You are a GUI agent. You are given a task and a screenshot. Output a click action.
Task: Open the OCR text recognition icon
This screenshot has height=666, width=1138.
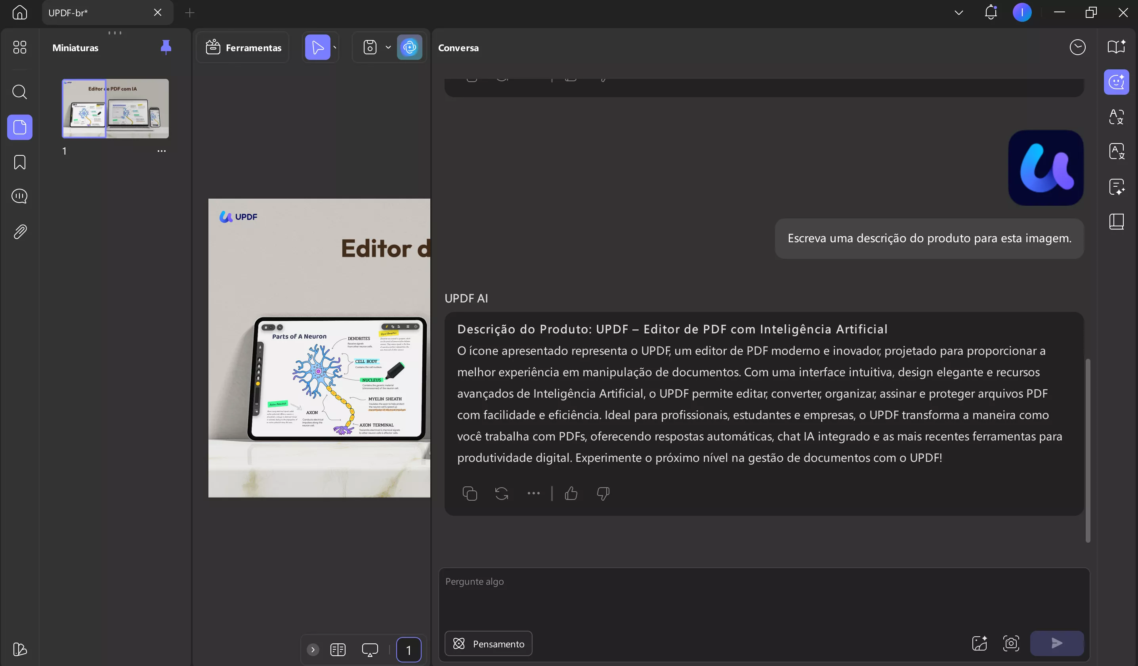click(x=1116, y=117)
